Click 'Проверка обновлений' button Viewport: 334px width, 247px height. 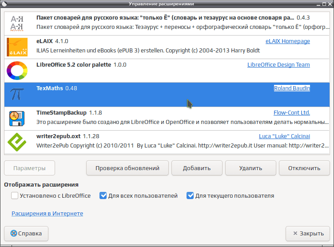[127, 168]
